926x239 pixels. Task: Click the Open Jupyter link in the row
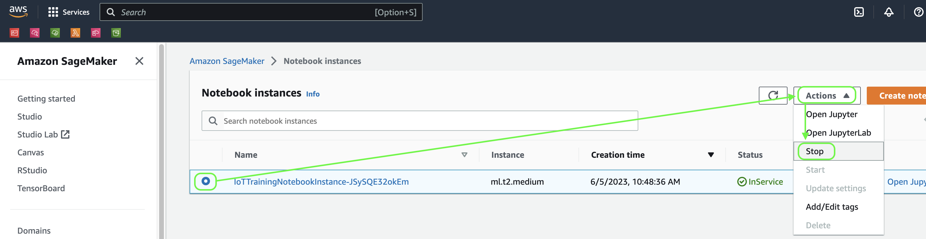(x=906, y=182)
